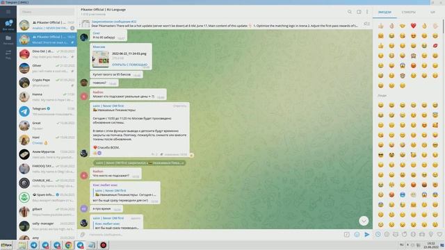The height and width of the screenshot is (250, 445).
Task: Jump to bottom with scroll-down arrow button
Action: pyautogui.click(x=364, y=221)
